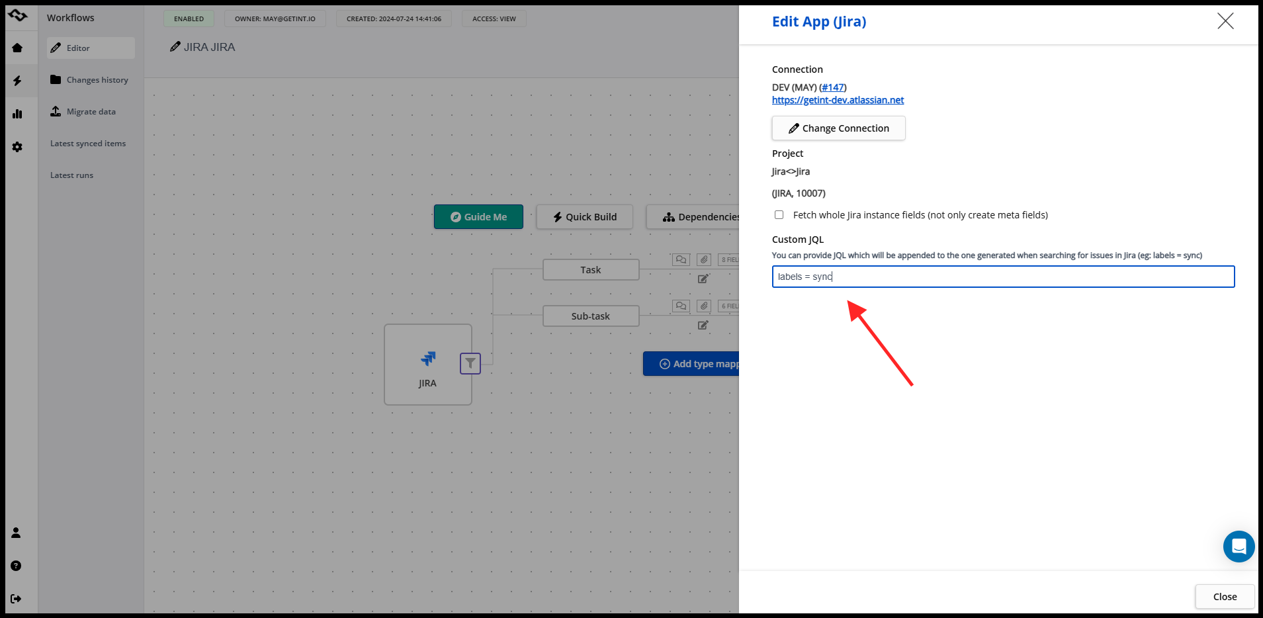Open the settings gear icon in sidebar
The height and width of the screenshot is (618, 1263).
click(17, 147)
